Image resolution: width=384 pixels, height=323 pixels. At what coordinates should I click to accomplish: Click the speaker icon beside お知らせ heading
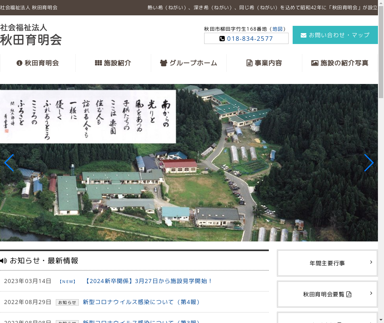click(4, 261)
